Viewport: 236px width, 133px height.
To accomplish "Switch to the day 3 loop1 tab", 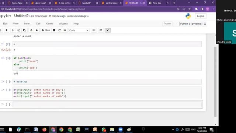I will pyautogui.click(x=41, y=3).
